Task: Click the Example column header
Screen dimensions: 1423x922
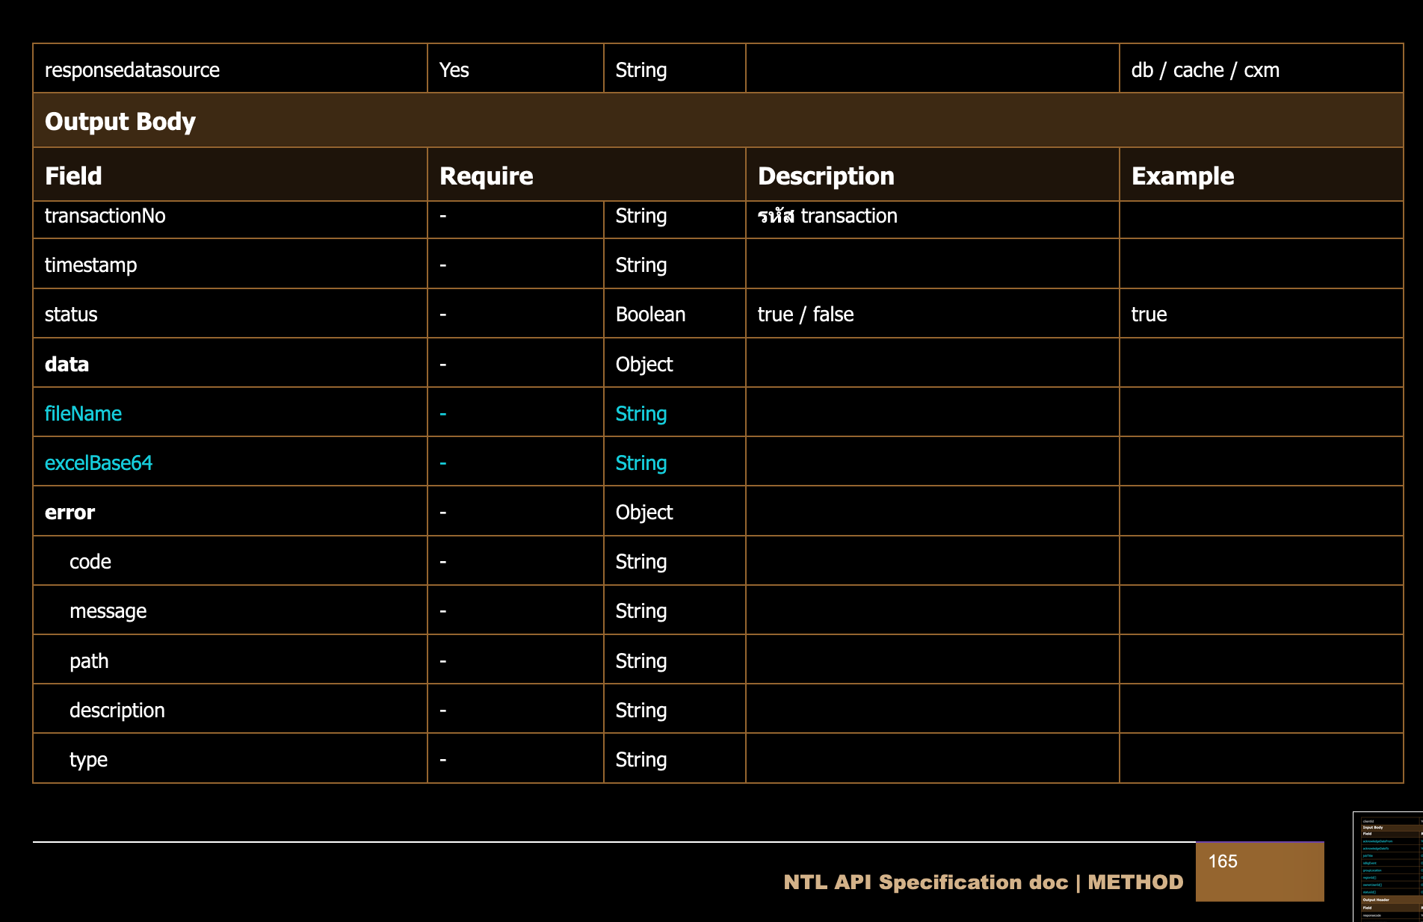Action: point(1182,176)
